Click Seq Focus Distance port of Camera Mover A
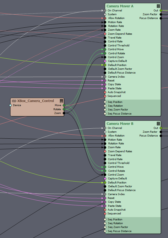Screen dimensions: 168x238 pos(105,113)
